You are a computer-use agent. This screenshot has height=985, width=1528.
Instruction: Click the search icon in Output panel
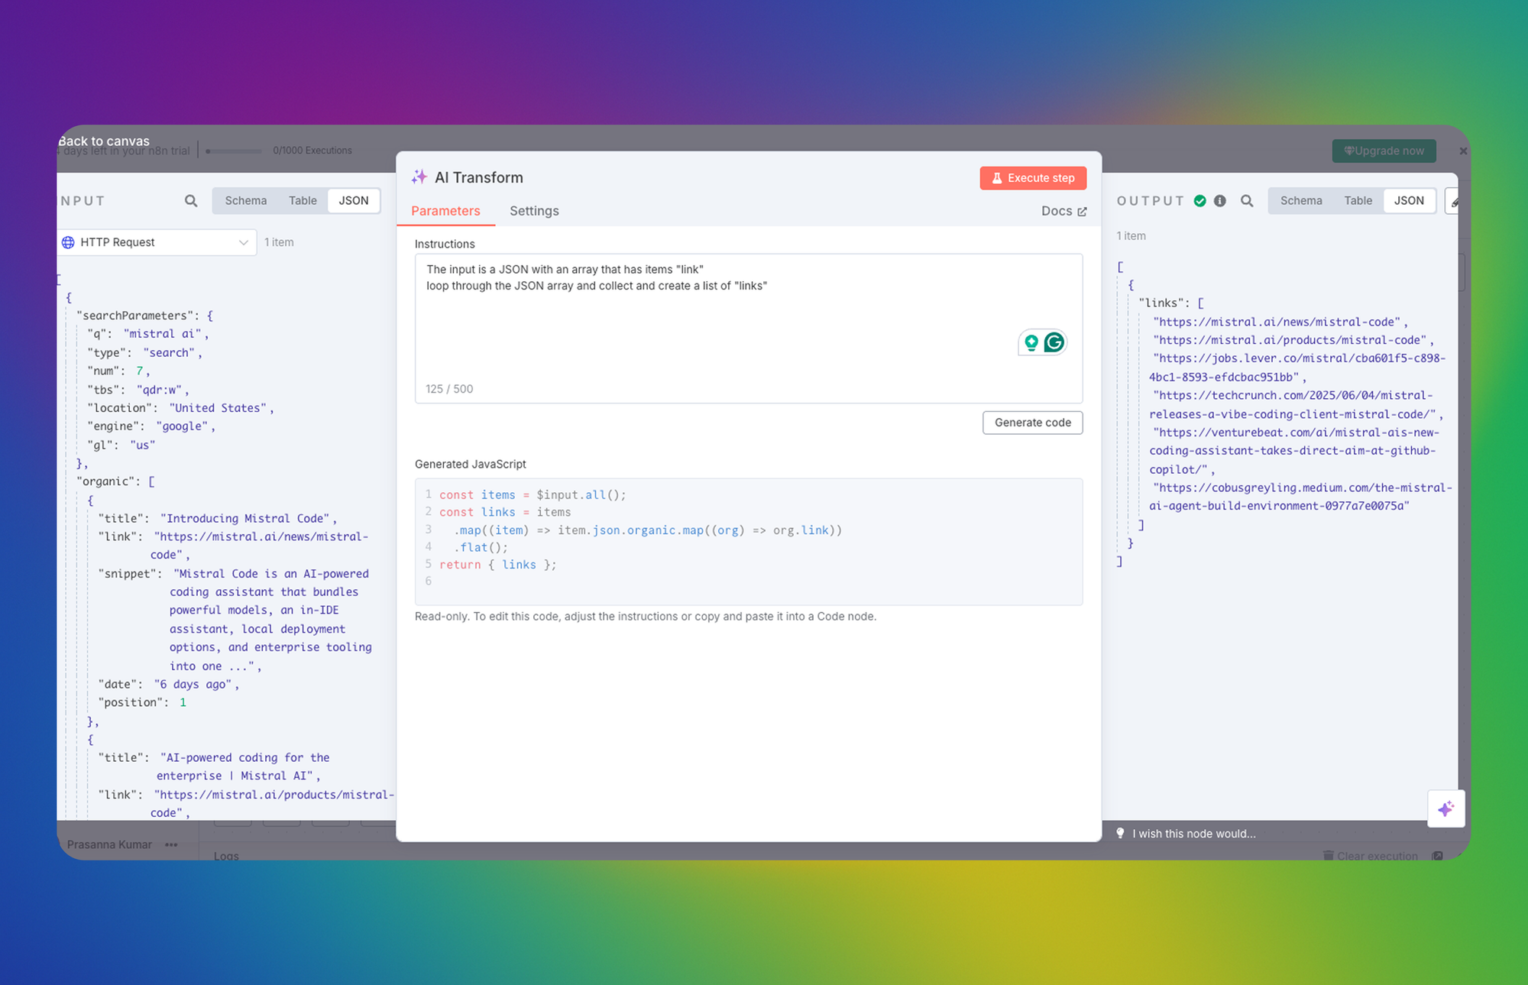1247,201
